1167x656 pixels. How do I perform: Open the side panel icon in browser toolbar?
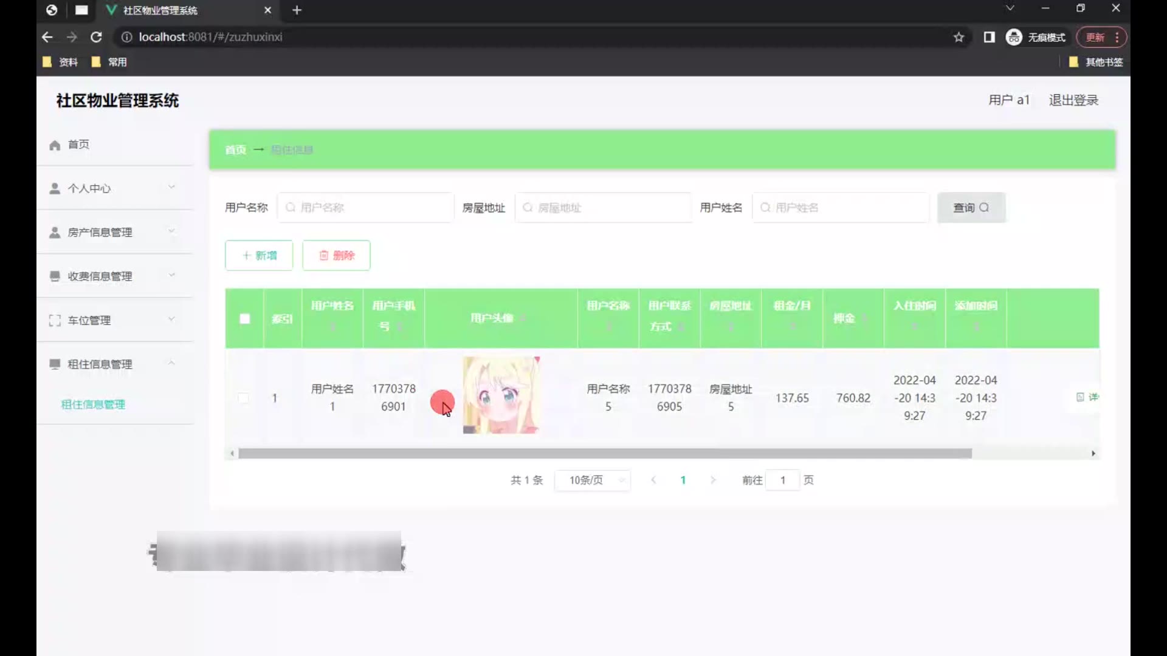(989, 38)
